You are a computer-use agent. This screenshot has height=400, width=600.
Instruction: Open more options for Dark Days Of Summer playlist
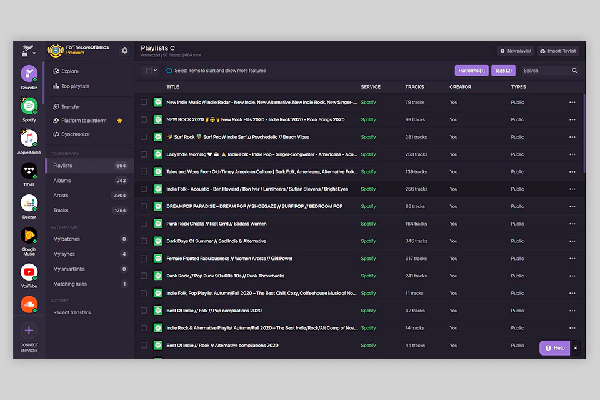[x=572, y=241]
